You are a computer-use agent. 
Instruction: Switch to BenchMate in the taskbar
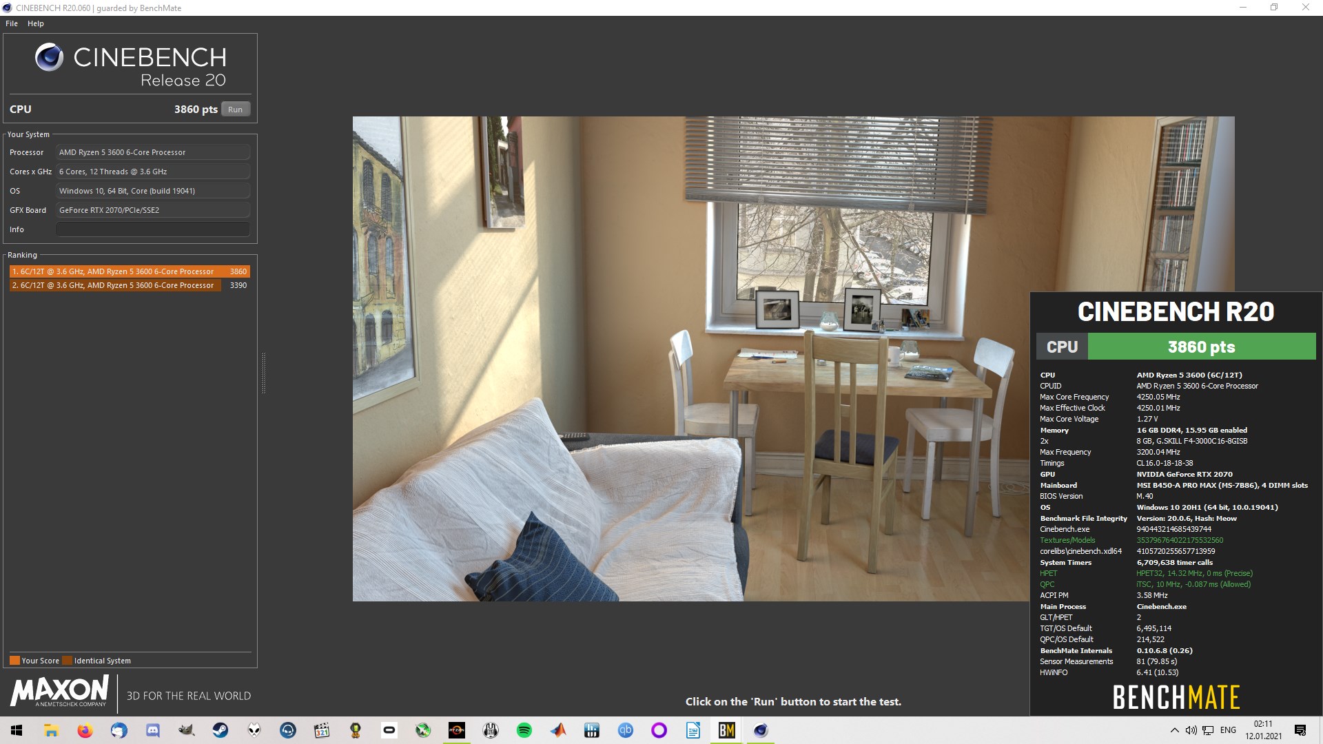727,730
